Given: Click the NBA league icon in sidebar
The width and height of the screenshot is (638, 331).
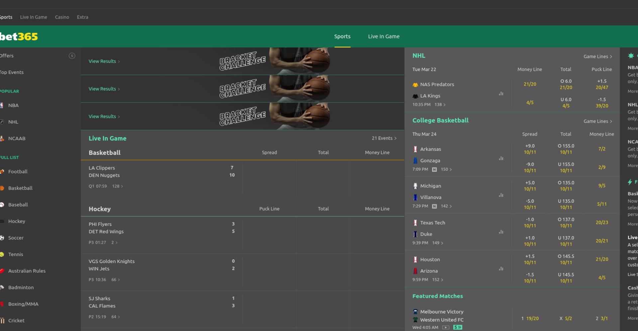Looking at the screenshot, I should pyautogui.click(x=2, y=105).
